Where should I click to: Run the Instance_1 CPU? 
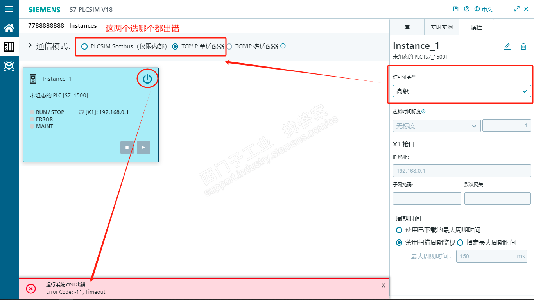point(143,147)
